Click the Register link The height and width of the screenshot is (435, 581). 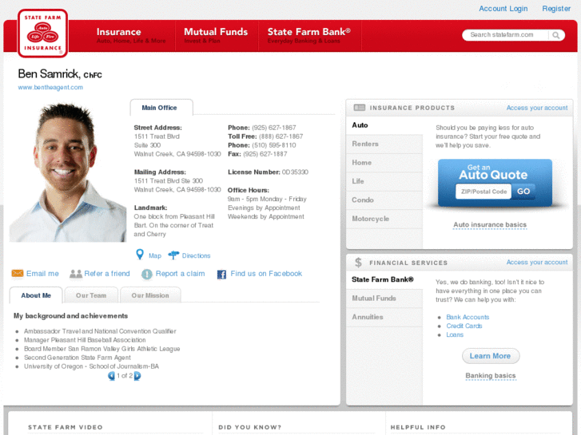(x=556, y=9)
